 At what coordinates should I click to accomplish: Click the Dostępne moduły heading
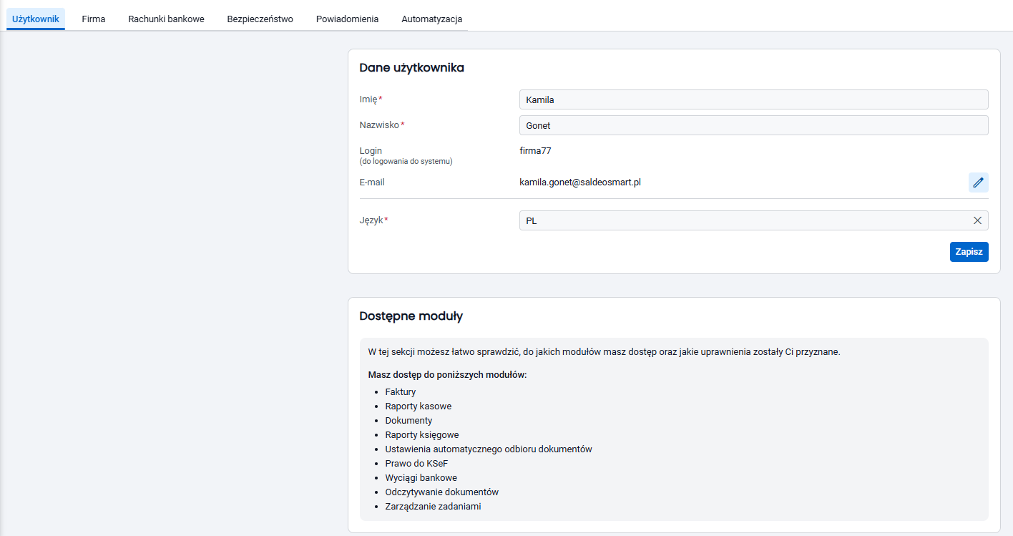click(411, 316)
